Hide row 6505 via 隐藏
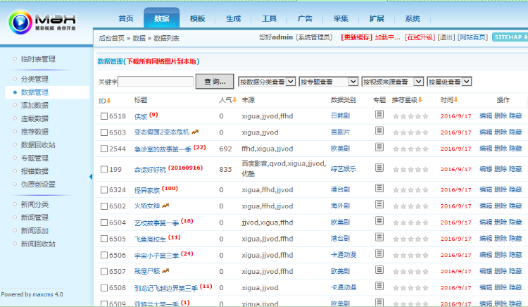The image size is (528, 307). pos(515,239)
